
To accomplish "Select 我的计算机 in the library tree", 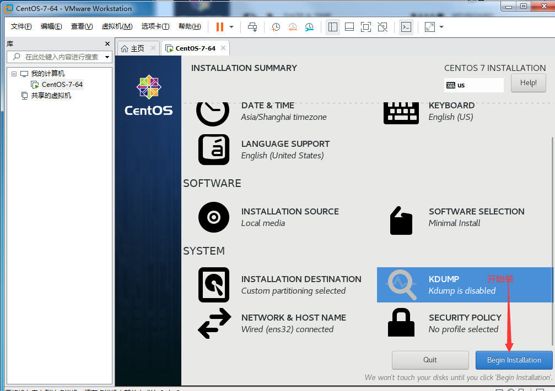I will click(x=48, y=74).
